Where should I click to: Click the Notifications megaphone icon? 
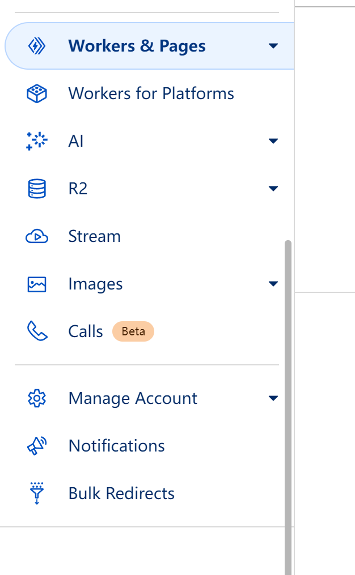tap(37, 446)
